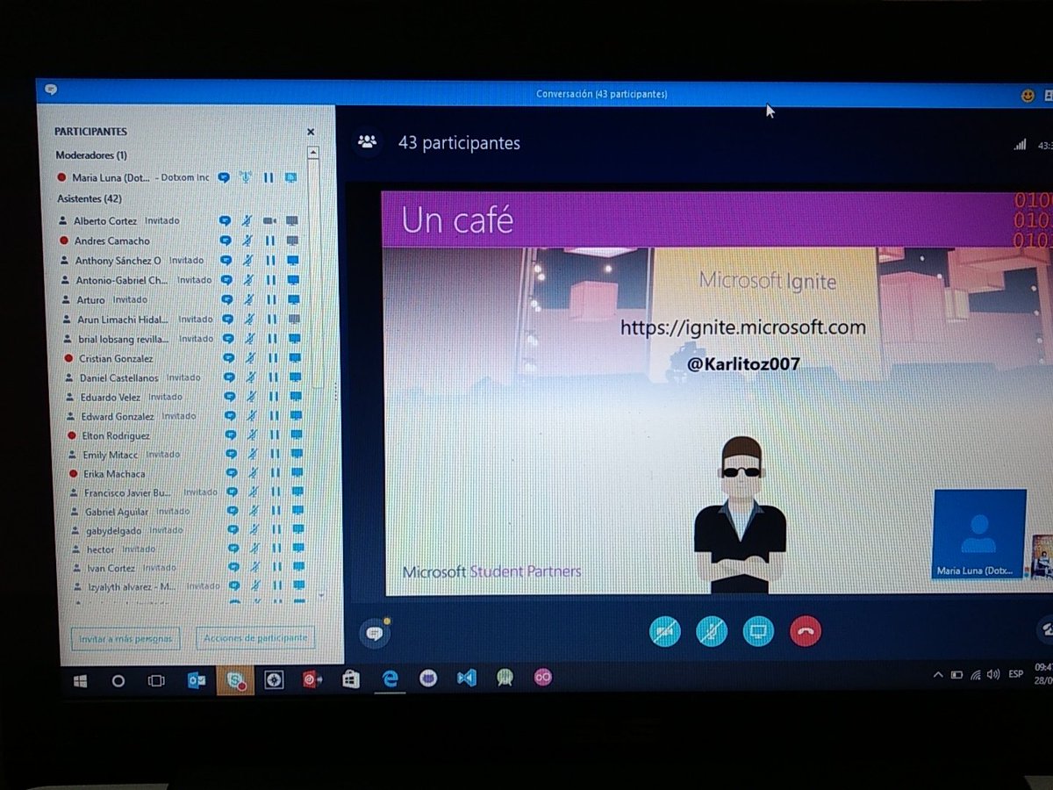This screenshot has height=790, width=1053.
Task: Click the muted mic icon for Cristian Gonzalez
Action: click(250, 358)
